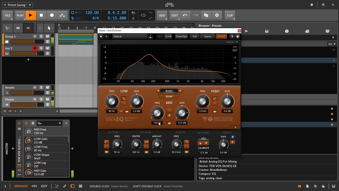Click the duplicate/paste icon in top toolbar

[x=206, y=15]
